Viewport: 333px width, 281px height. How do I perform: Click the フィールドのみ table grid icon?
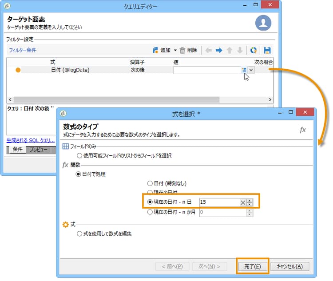[x=65, y=146]
